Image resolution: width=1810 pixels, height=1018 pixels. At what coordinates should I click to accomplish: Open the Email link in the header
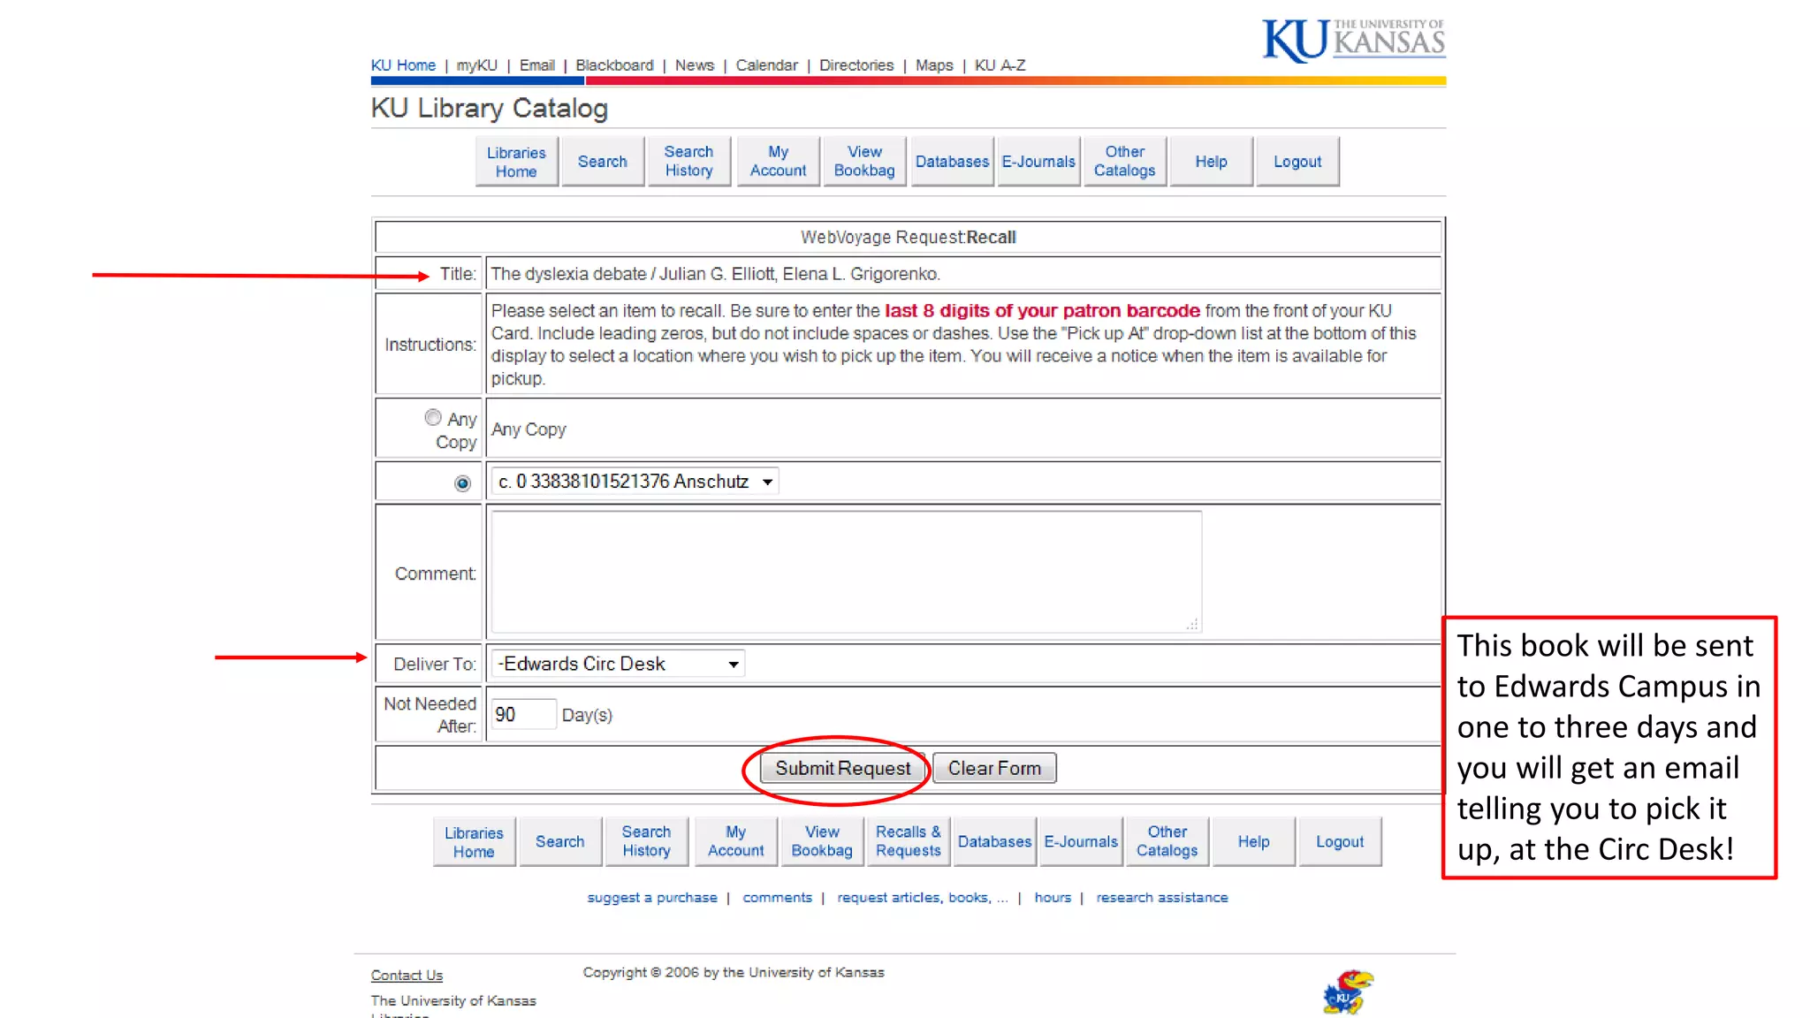tap(537, 65)
